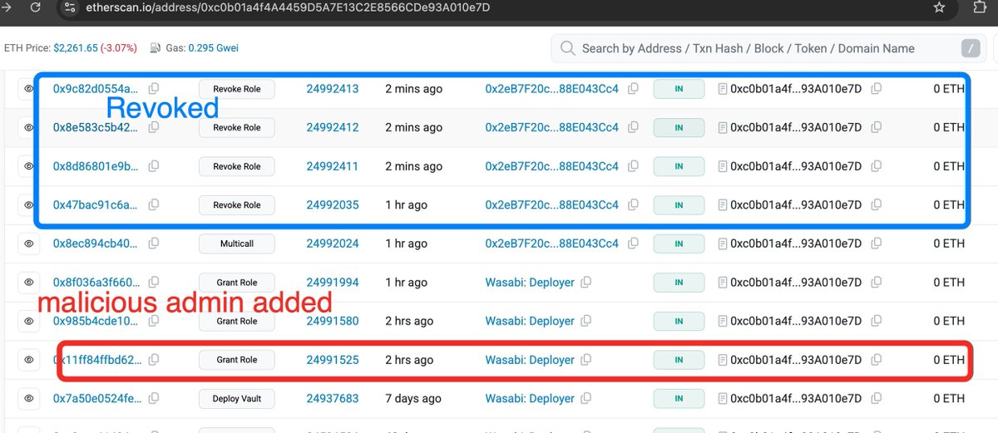Click Revoke Role method of block 24992413
Screen dimensions: 998x433
coord(237,89)
